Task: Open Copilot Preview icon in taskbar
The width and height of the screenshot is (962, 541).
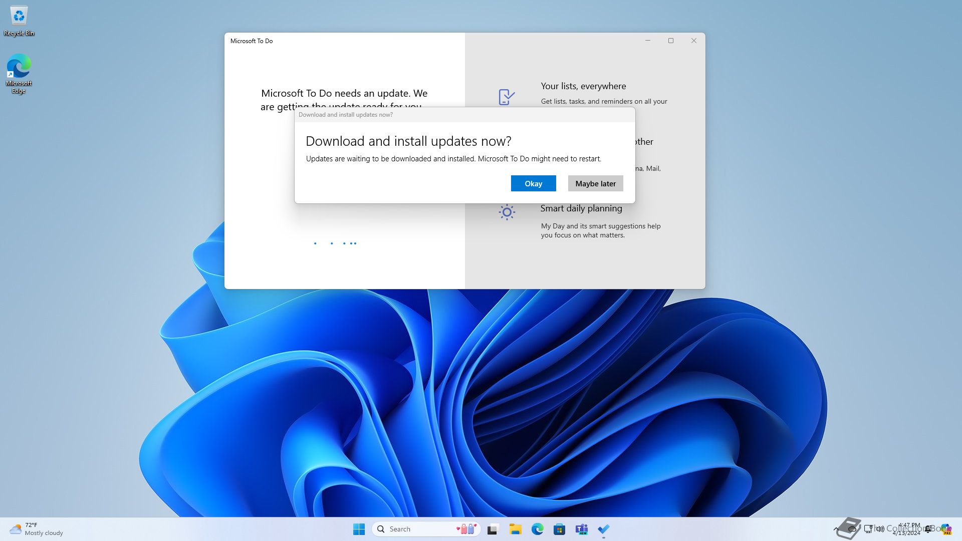Action: point(946,529)
